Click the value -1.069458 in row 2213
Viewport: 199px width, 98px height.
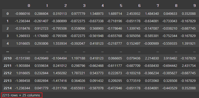pos(22,81)
